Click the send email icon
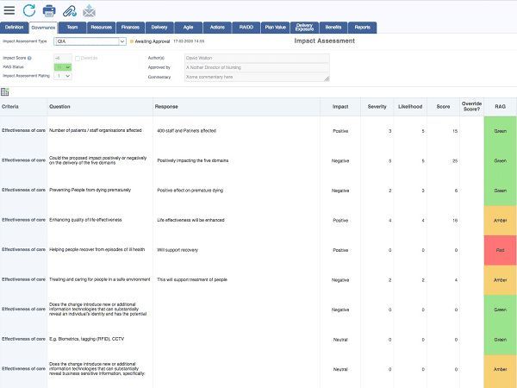Image resolution: width=517 pixels, height=388 pixels. coord(89,11)
